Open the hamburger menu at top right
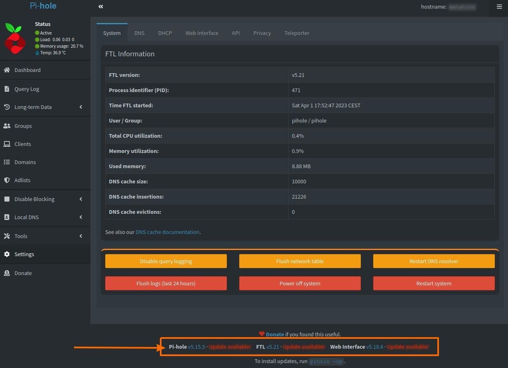Screen dimensions: 508x368 pyautogui.click(x=499, y=7)
